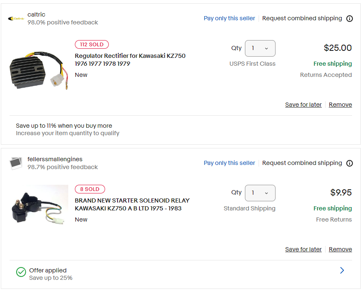Open quantity dropdown for Regulator Rectifier
362x291 pixels.
click(260, 48)
